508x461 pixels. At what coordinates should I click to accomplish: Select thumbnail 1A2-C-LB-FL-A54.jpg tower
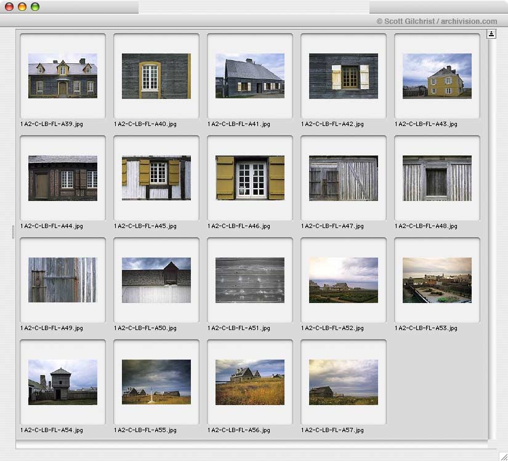tap(63, 382)
